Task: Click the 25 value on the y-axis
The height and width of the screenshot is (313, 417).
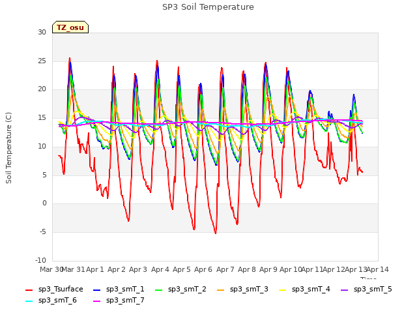Action: pyautogui.click(x=42, y=61)
